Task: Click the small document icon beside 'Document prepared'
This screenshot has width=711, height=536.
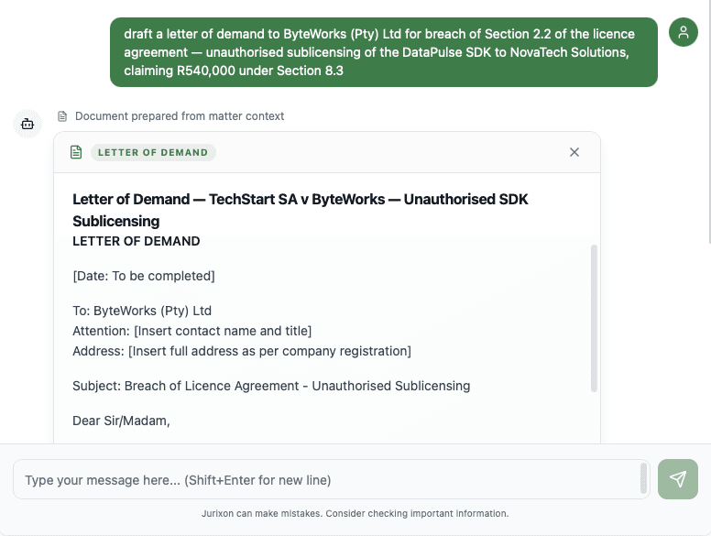Action: coord(62,116)
